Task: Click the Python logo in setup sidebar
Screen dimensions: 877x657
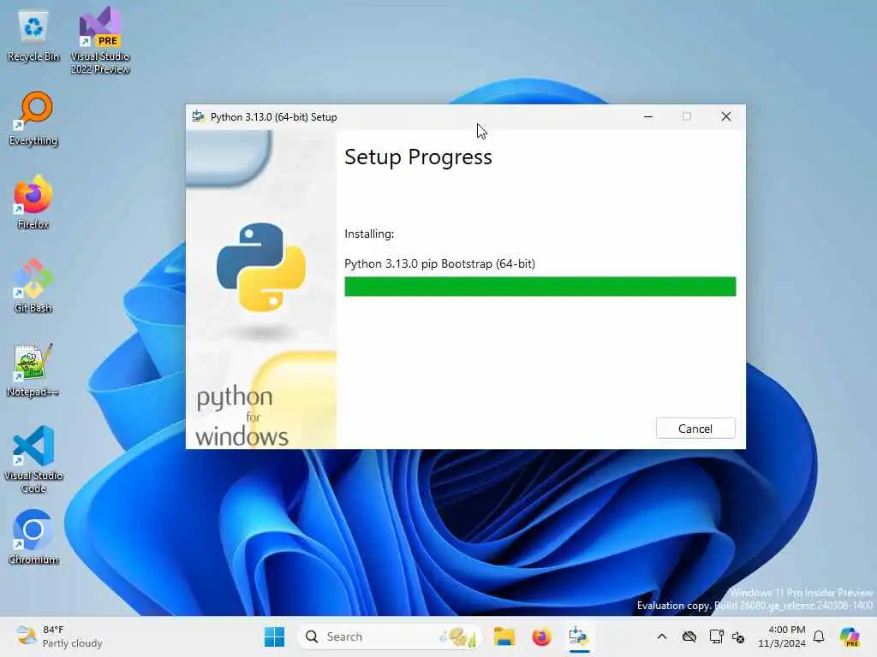Action: (x=261, y=267)
